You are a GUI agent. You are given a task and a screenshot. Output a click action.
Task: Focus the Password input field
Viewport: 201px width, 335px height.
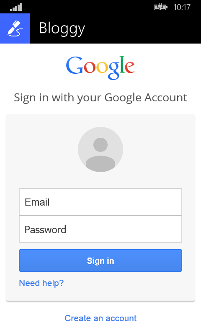coord(100,229)
